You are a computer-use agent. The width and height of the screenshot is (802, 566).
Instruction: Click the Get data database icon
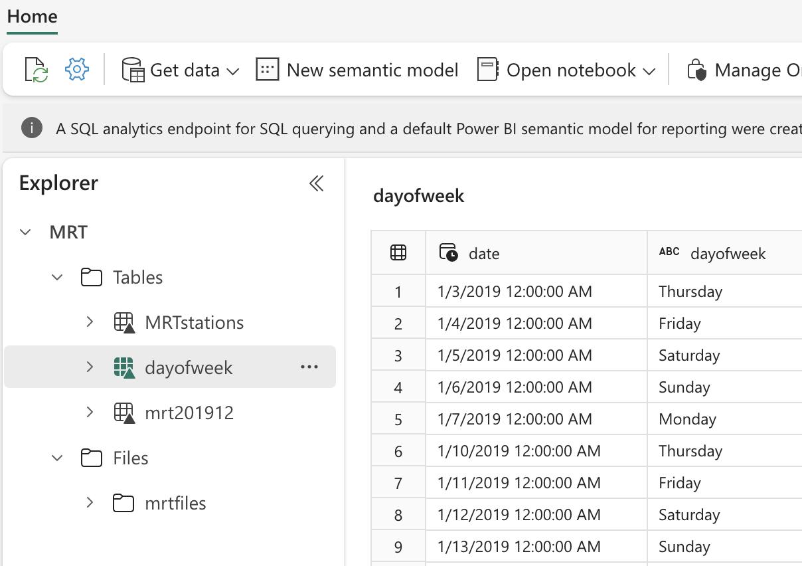(133, 70)
